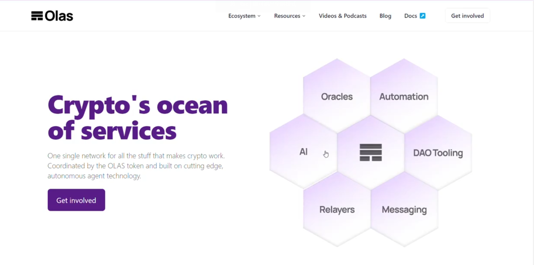
Task: Open the Blog link
Action: click(385, 16)
